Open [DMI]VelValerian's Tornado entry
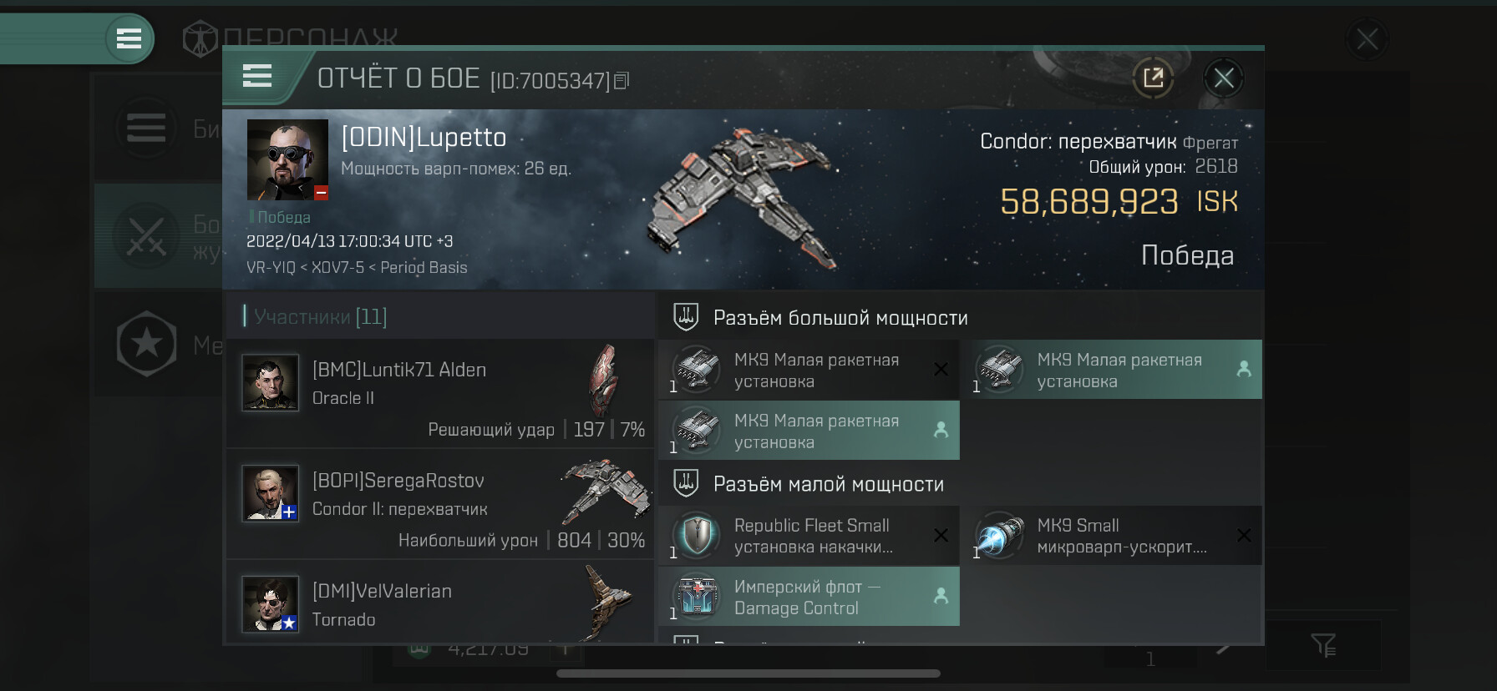This screenshot has width=1497, height=691. point(440,602)
